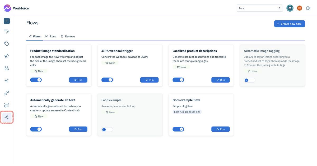Click the 'Last run 18 hours ago' badge
The image size is (317, 166).
(187, 112)
